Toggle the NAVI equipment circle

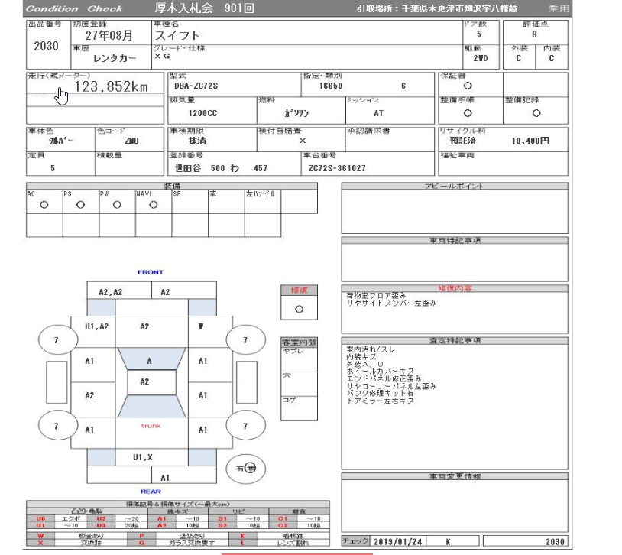tap(153, 205)
